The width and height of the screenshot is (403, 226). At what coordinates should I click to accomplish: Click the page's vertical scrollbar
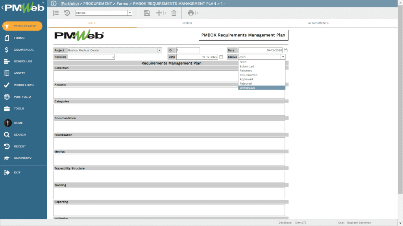400,100
